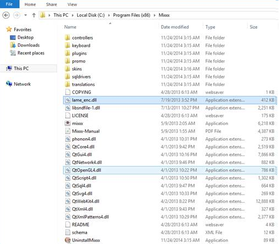279x244 pixels.
Task: Click 7/13/2011 10:27 PM date cell
Action: coord(180,108)
